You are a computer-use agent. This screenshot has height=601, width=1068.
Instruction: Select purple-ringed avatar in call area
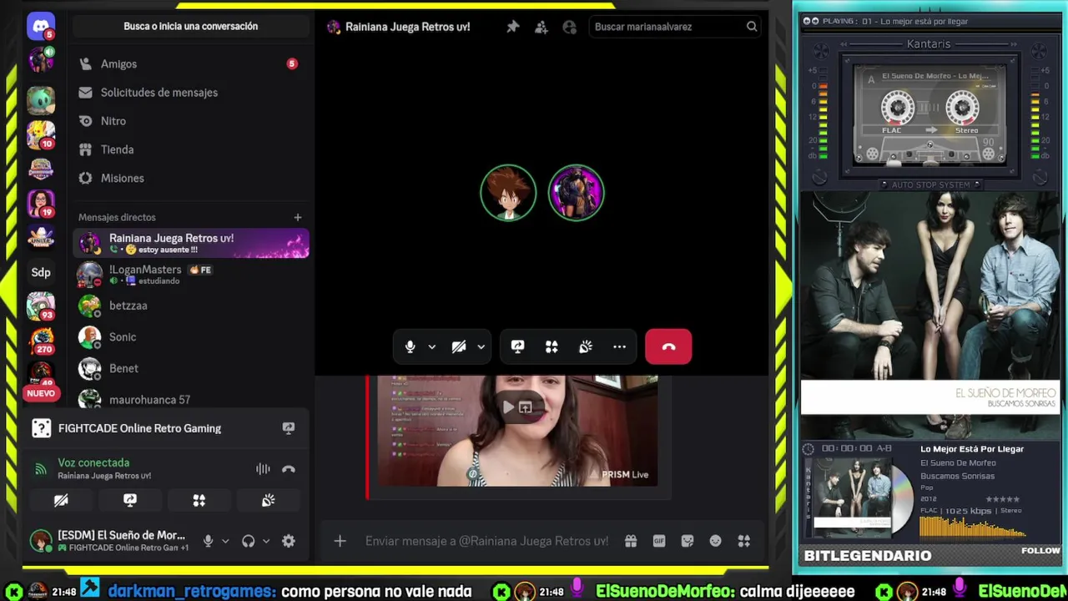pyautogui.click(x=576, y=193)
